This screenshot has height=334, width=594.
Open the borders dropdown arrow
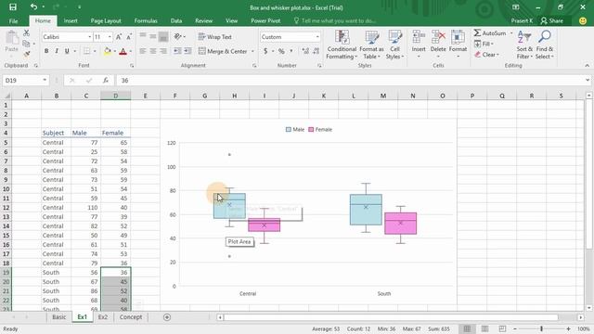(95, 51)
